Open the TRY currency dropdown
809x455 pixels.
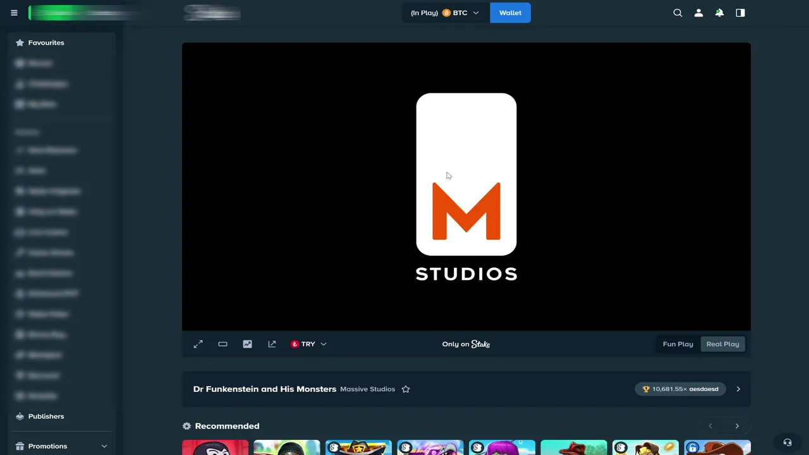click(308, 344)
